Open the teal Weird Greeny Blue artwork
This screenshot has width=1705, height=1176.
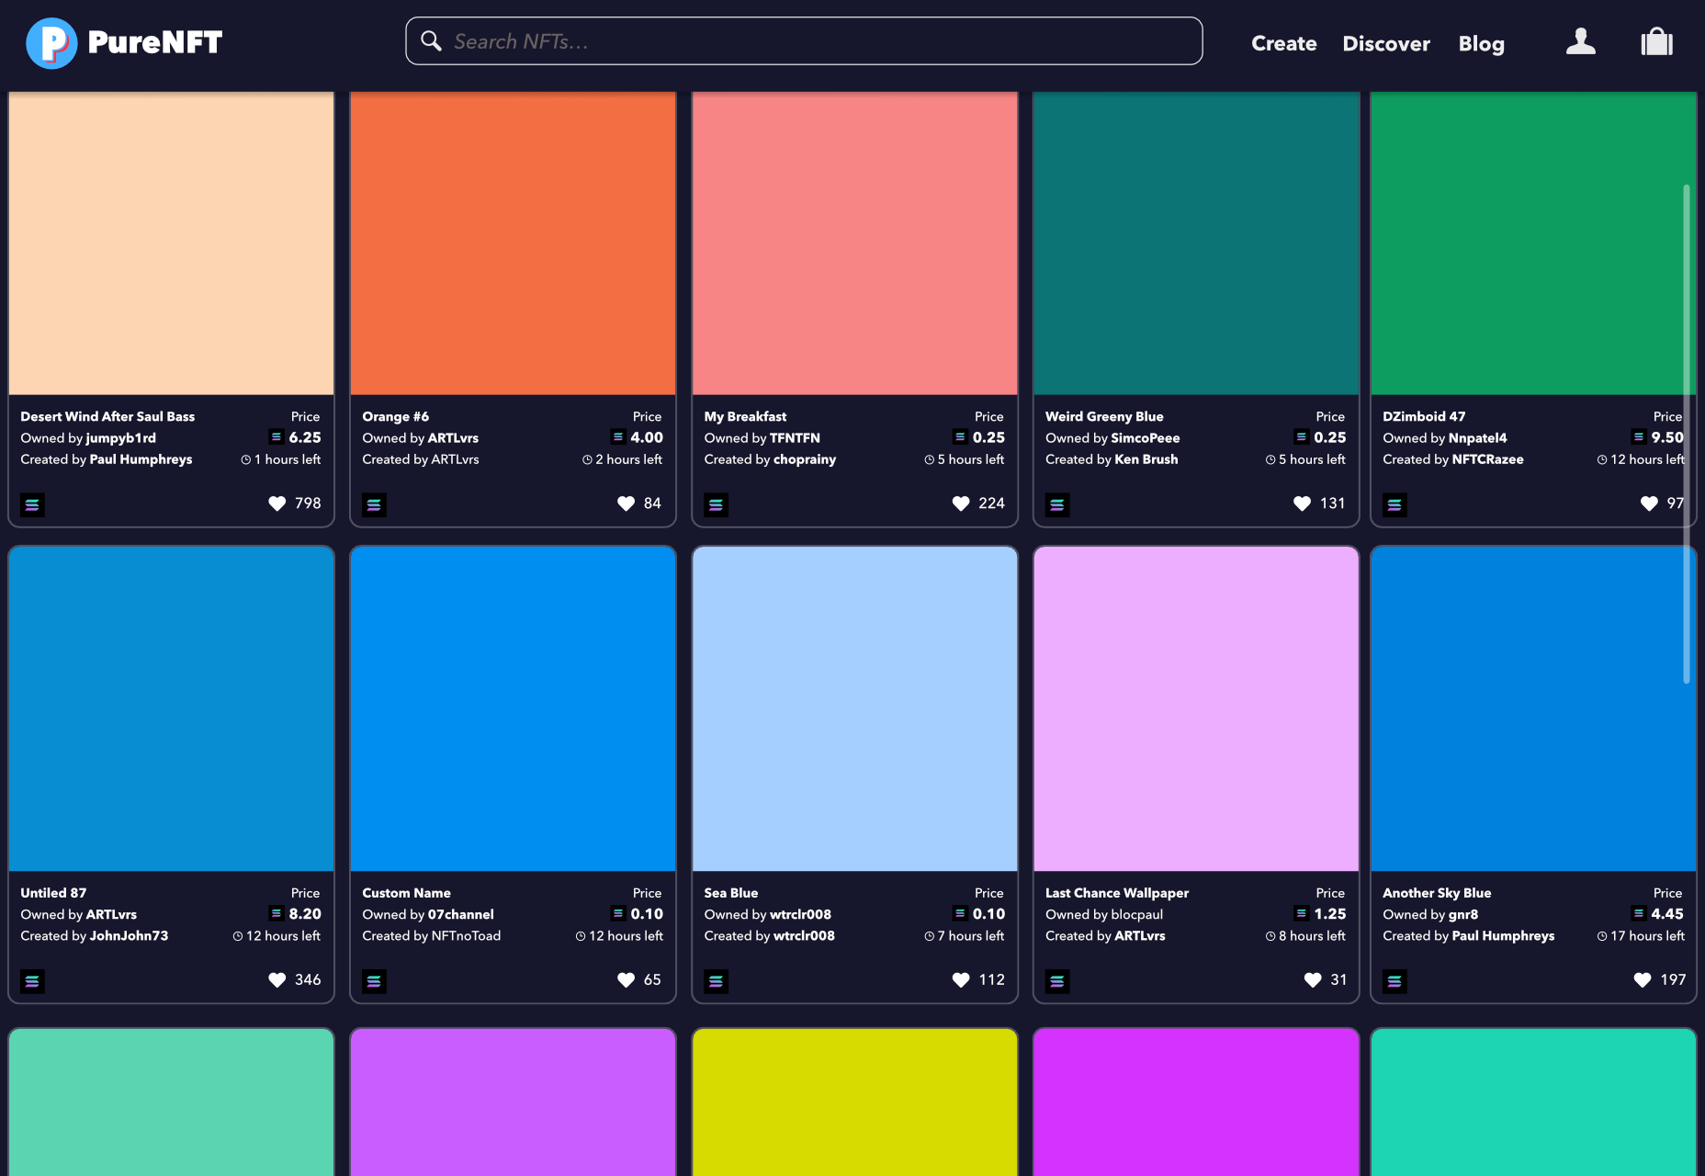pos(1196,243)
